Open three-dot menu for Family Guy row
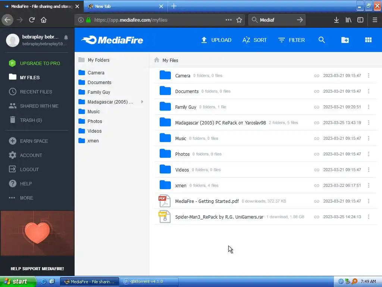The width and height of the screenshot is (382, 287). pos(369,107)
